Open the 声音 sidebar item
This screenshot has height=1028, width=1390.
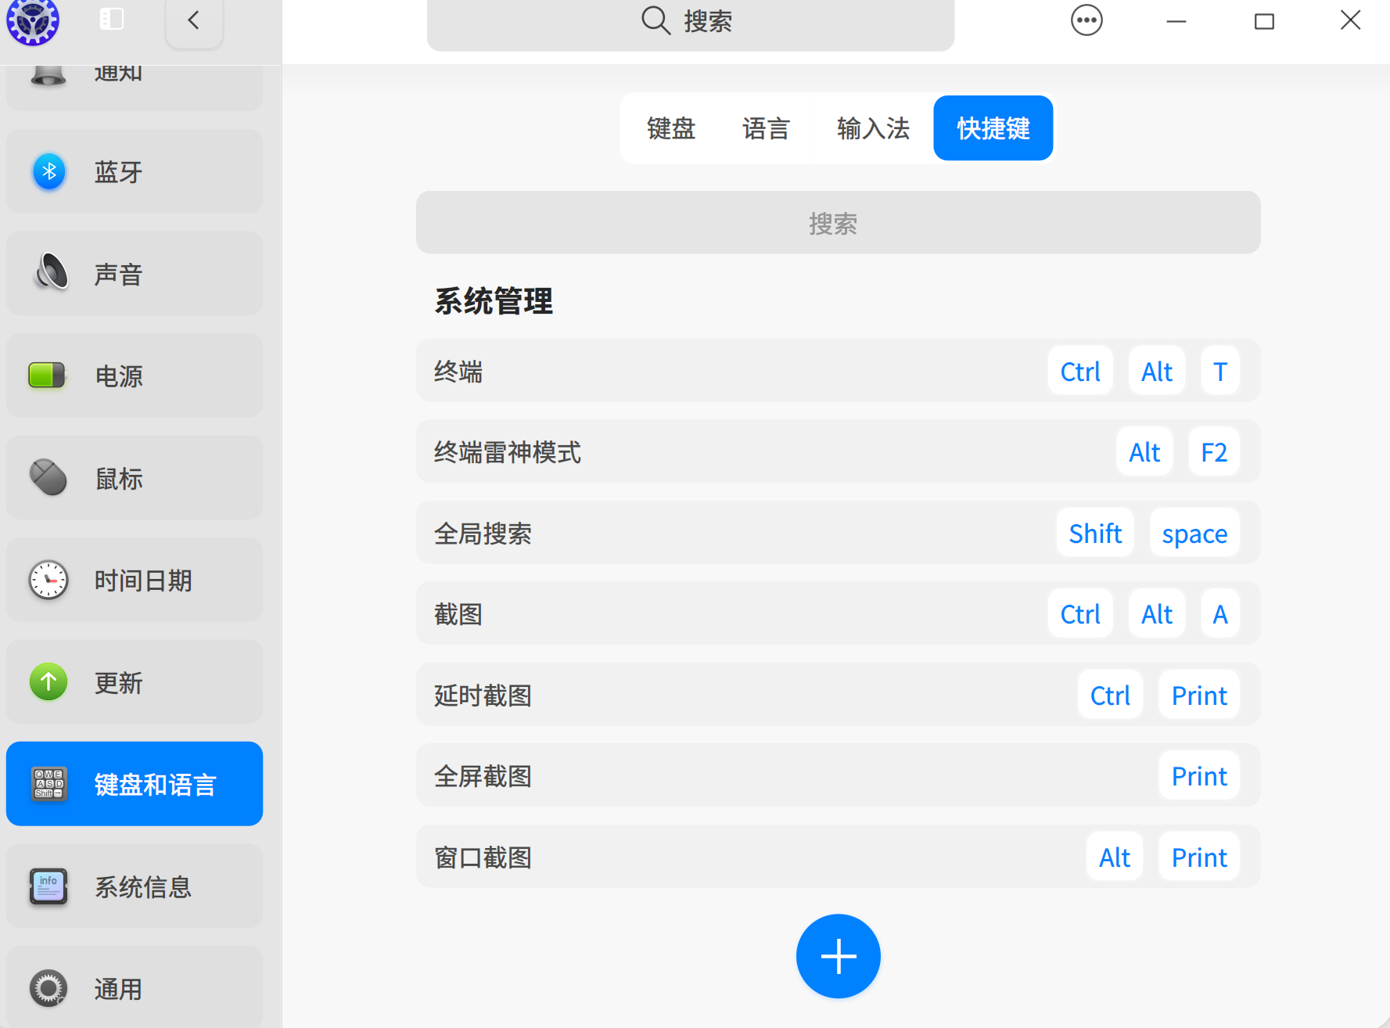(135, 274)
